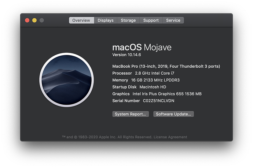The width and height of the screenshot is (253, 168).
Task: Open Software Update...
Action: pos(173,114)
